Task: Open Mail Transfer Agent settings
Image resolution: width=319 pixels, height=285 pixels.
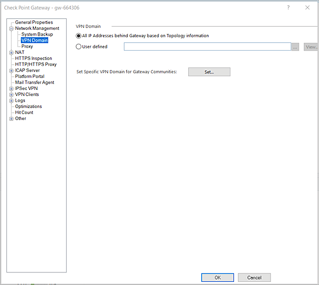Action: (34, 82)
